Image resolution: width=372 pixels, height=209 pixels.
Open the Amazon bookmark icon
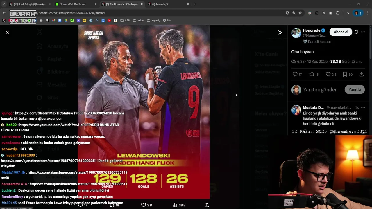115,20
